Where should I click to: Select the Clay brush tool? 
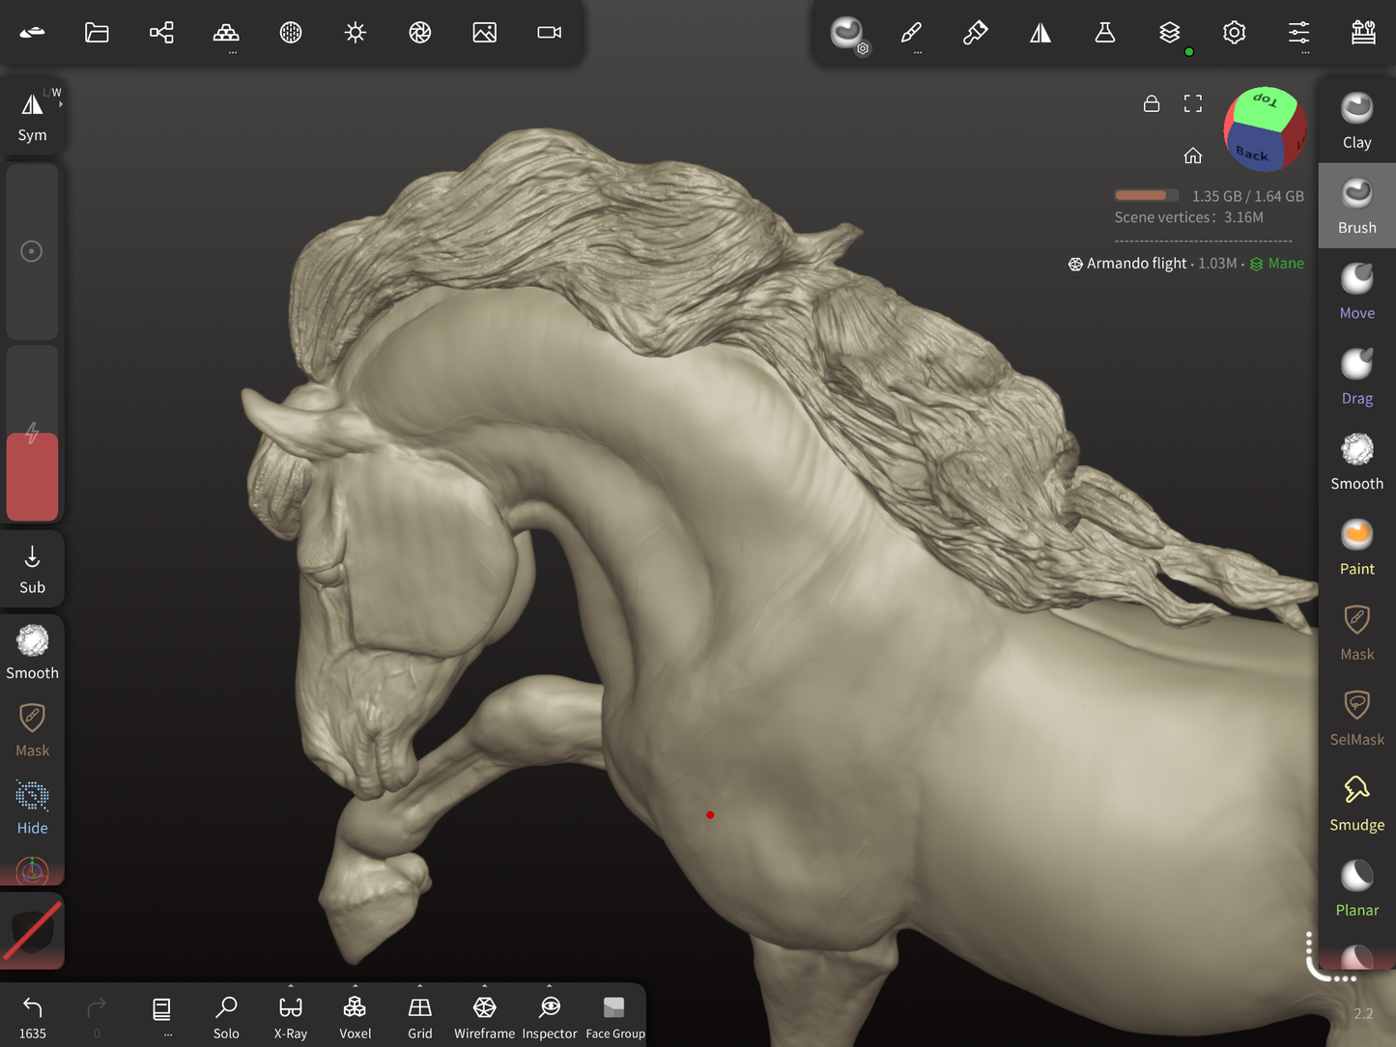(x=1356, y=121)
